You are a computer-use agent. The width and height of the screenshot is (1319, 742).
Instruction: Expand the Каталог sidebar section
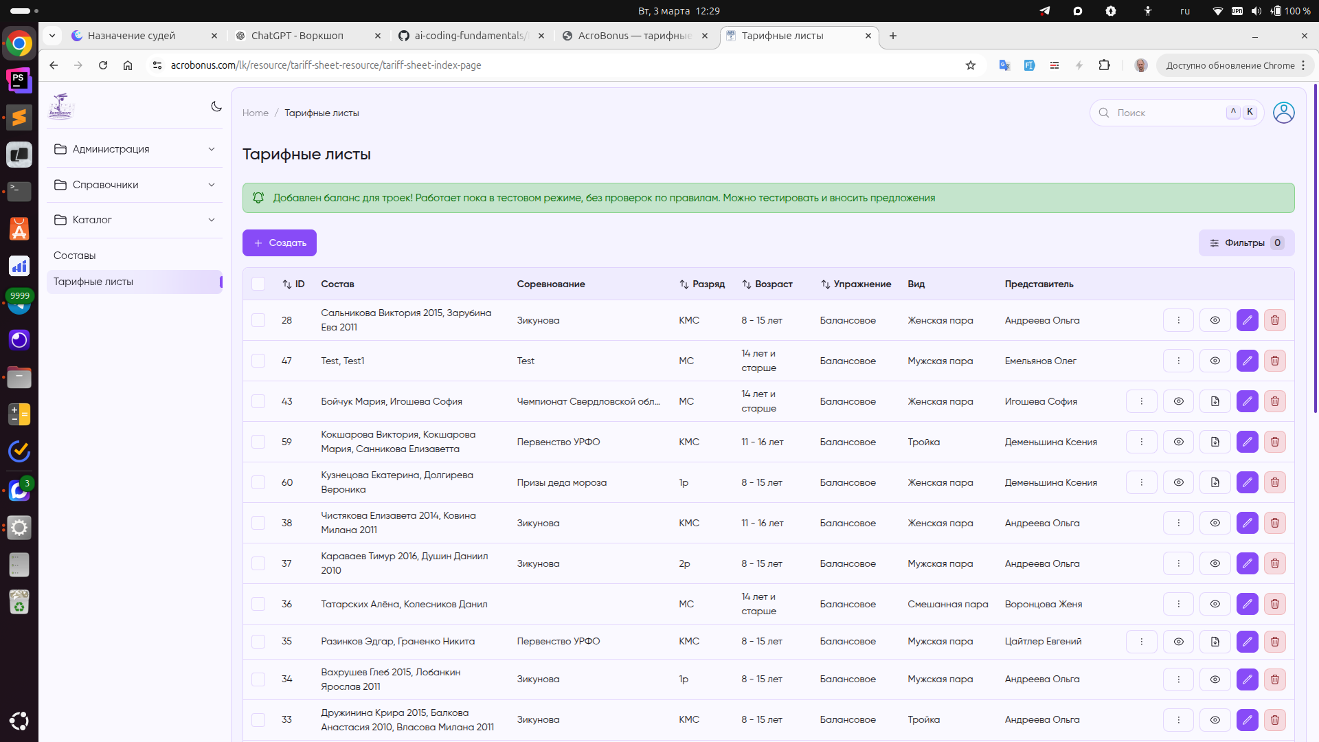[135, 220]
